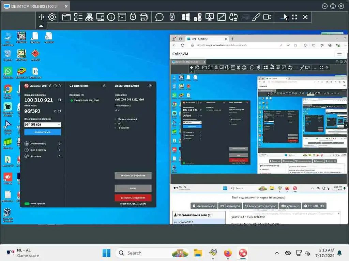This screenshot has width=349, height=261.
Task: Open CollabVM hamburger menu
Action: pos(339,54)
